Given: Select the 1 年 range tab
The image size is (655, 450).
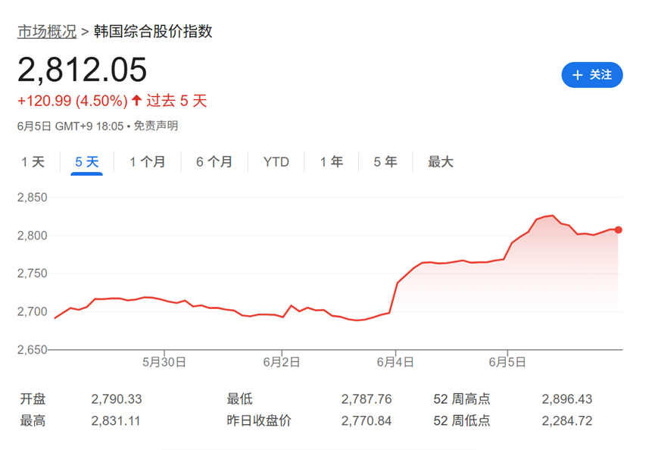Looking at the screenshot, I should [x=332, y=161].
